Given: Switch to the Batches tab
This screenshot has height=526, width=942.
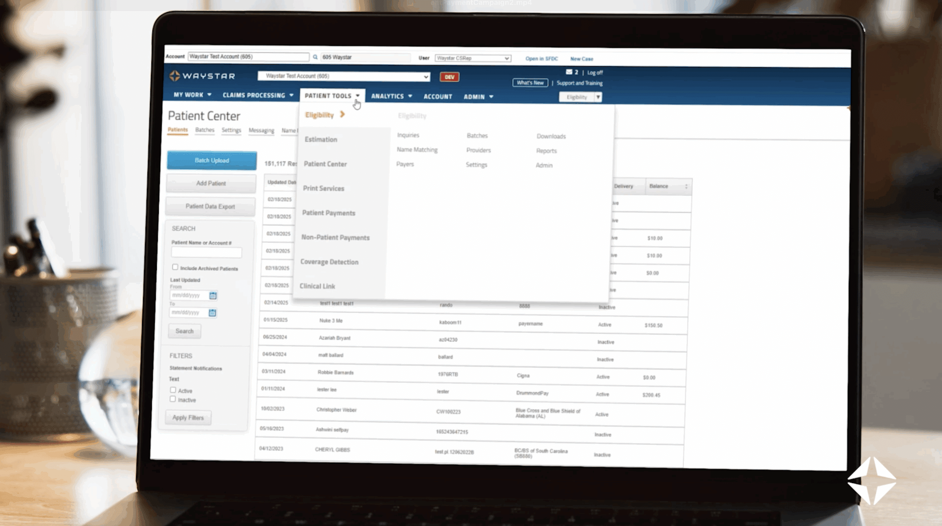Looking at the screenshot, I should point(205,130).
